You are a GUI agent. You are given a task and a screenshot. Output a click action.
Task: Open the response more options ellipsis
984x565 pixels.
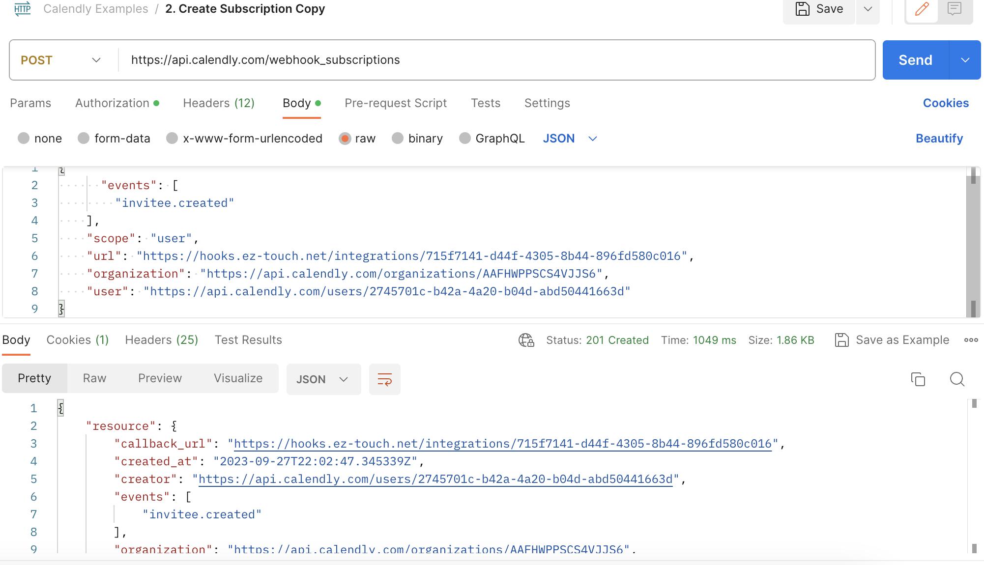[x=971, y=340]
